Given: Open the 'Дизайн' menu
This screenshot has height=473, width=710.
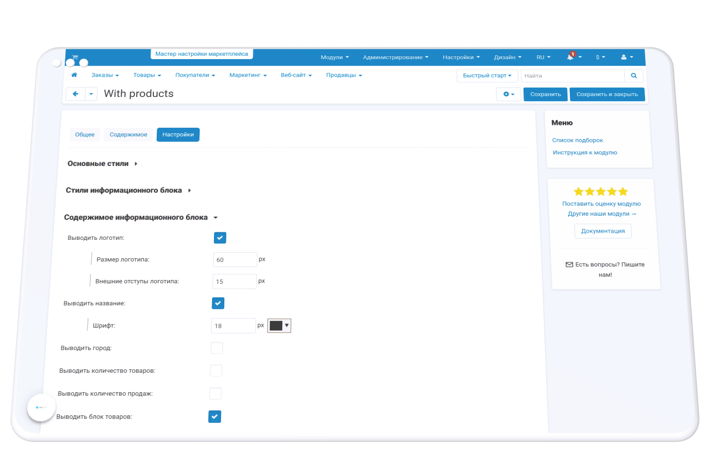Looking at the screenshot, I should click(508, 57).
